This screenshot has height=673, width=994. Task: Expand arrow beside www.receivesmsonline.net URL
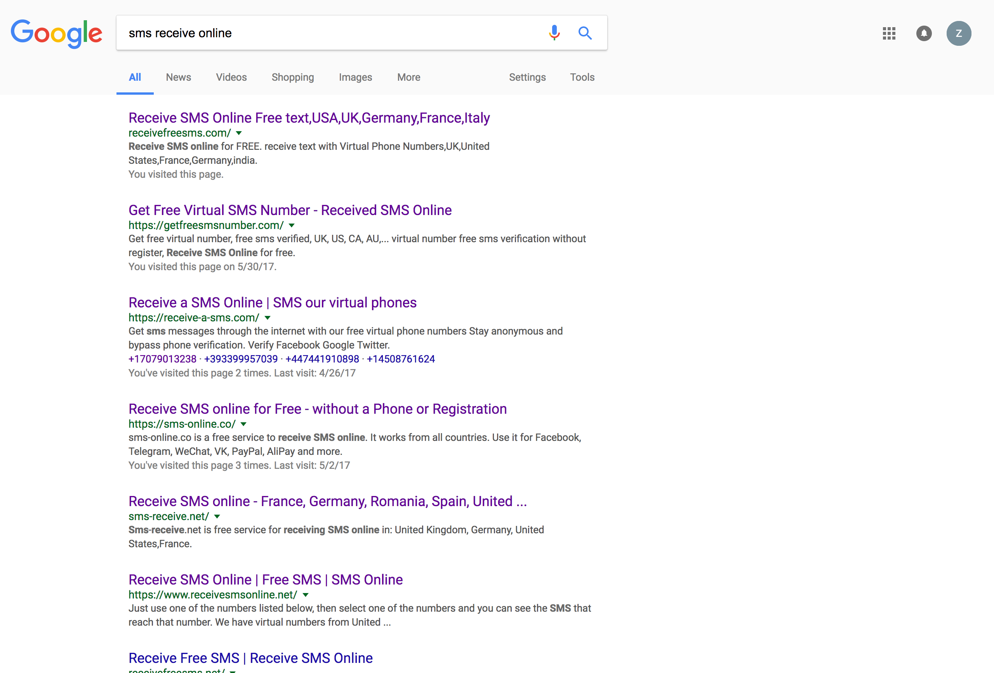coord(306,595)
